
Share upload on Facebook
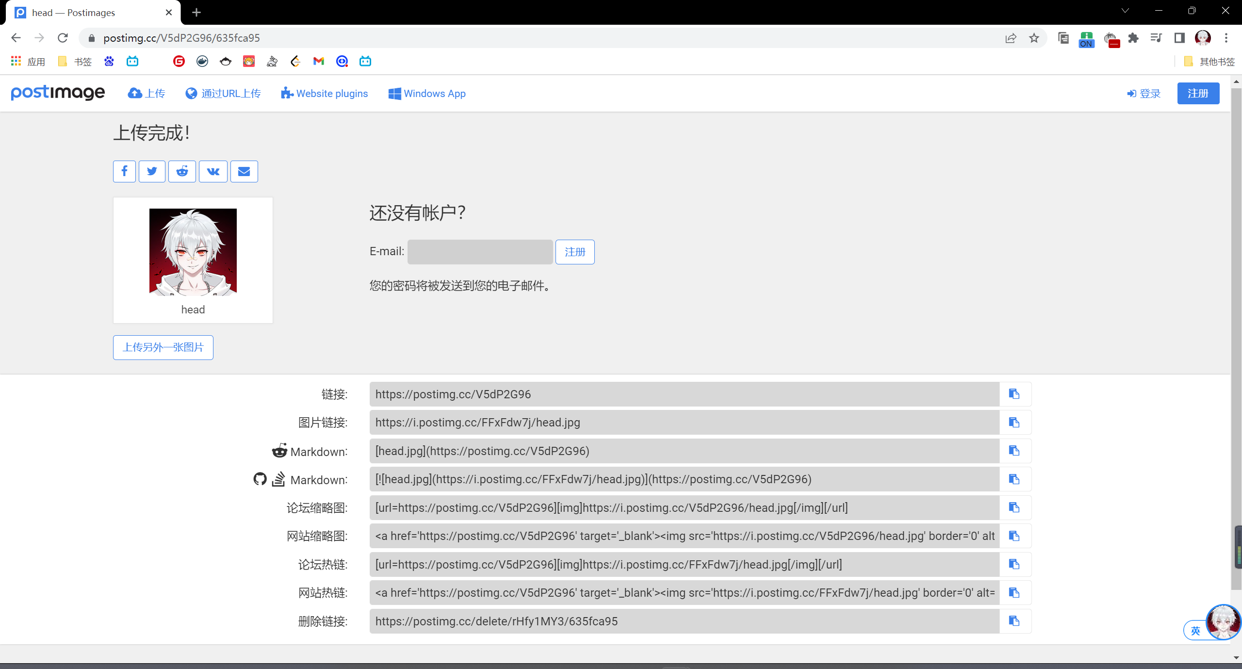[124, 171]
